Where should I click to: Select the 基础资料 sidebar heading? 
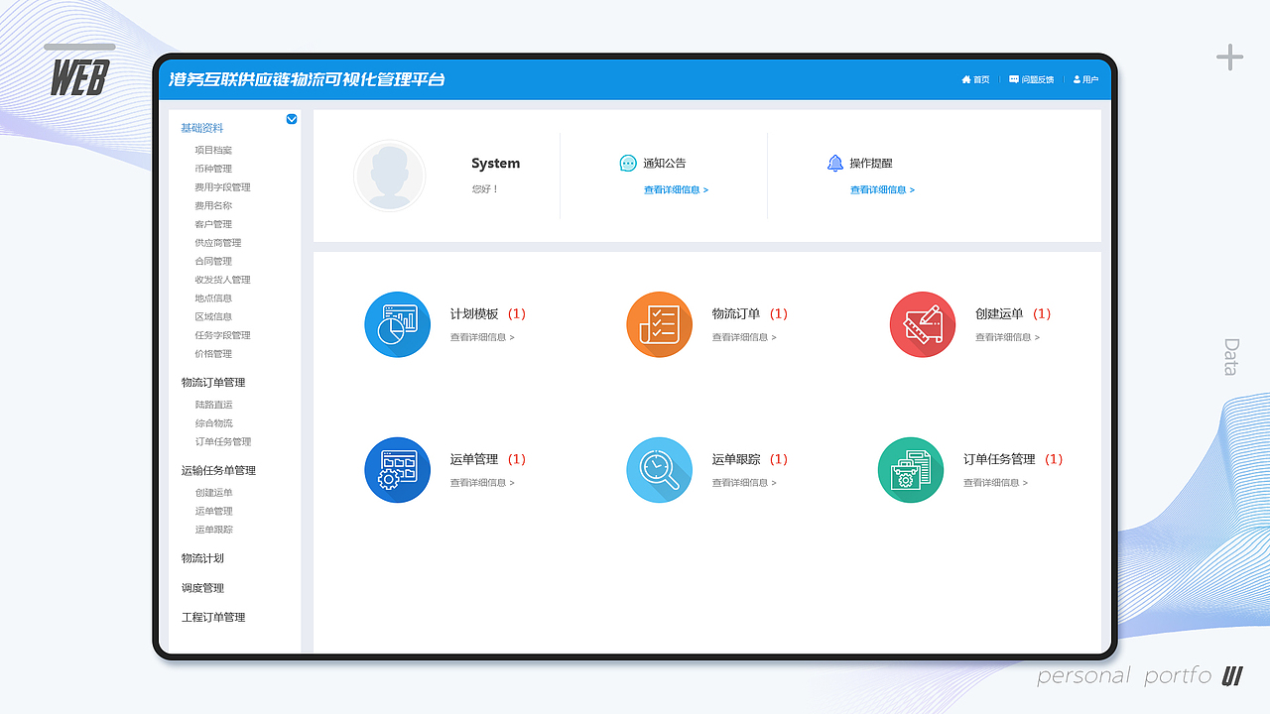(x=202, y=128)
